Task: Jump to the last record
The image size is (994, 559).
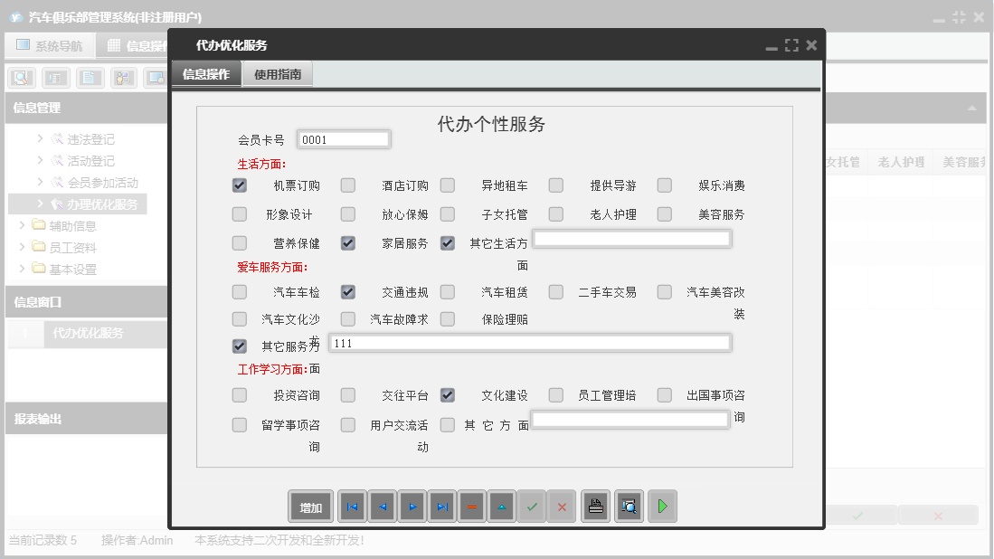Action: click(442, 507)
